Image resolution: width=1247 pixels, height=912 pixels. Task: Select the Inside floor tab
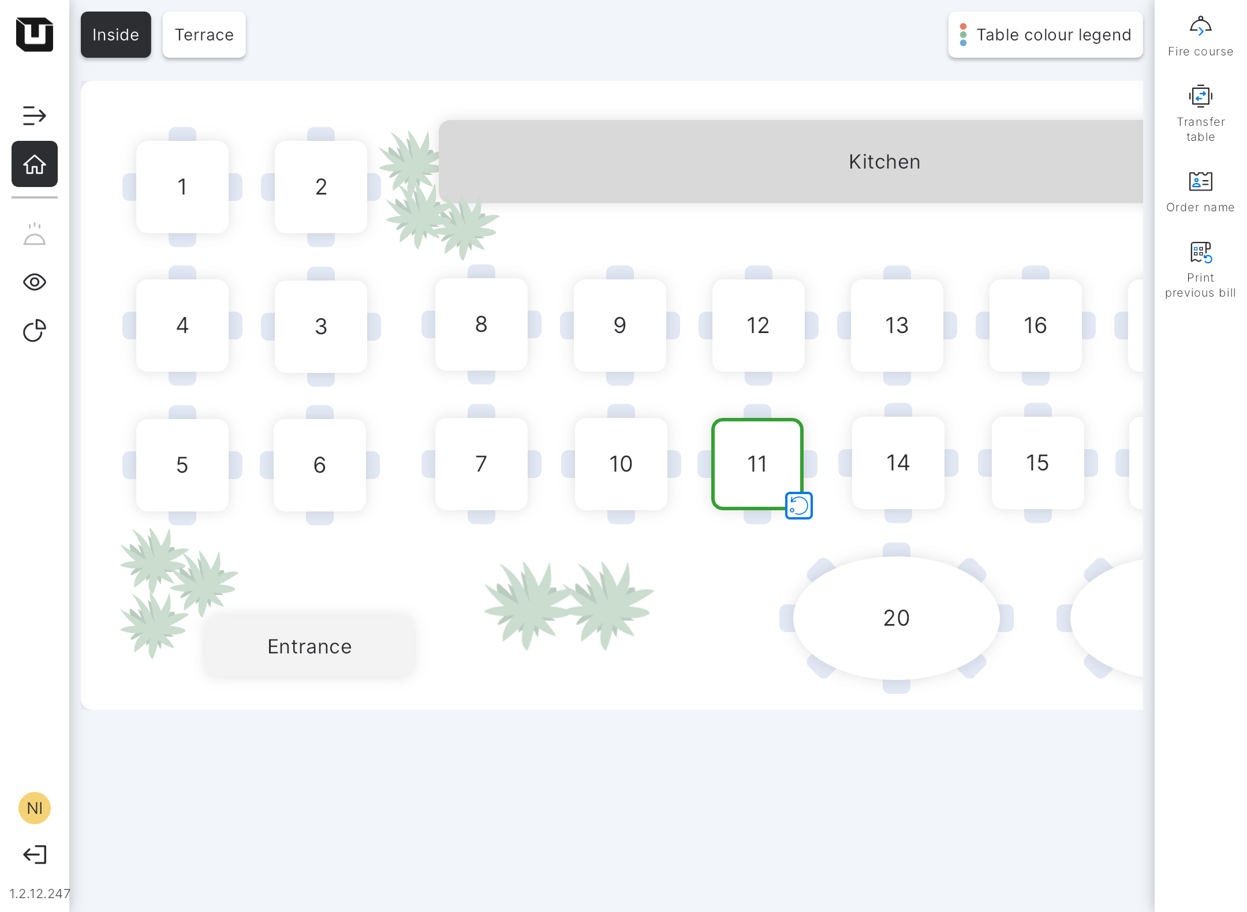coord(116,35)
